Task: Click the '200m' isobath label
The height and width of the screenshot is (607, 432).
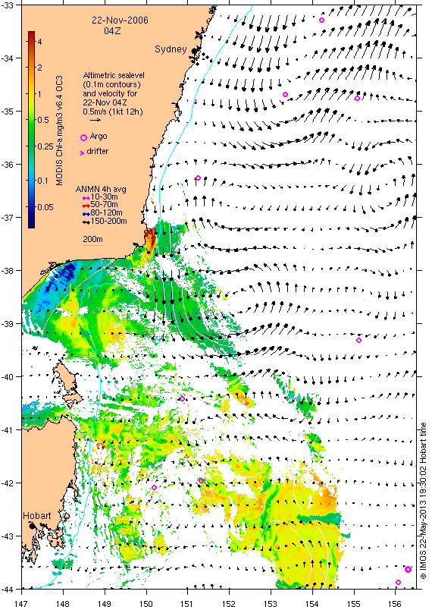Action: tap(92, 239)
